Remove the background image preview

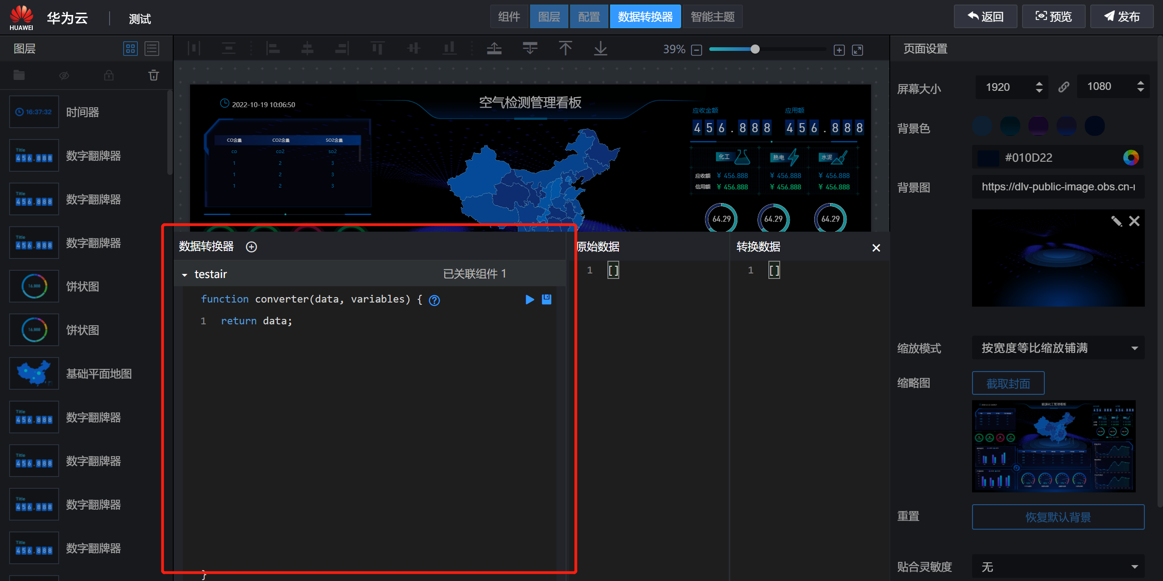click(x=1134, y=221)
